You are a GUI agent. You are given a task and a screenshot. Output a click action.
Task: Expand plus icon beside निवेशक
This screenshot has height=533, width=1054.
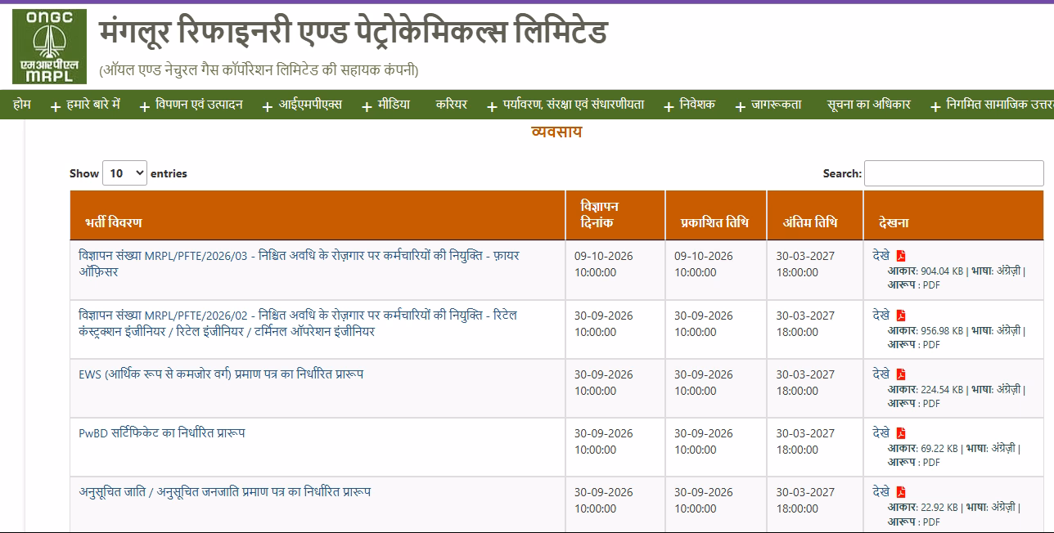coord(669,106)
